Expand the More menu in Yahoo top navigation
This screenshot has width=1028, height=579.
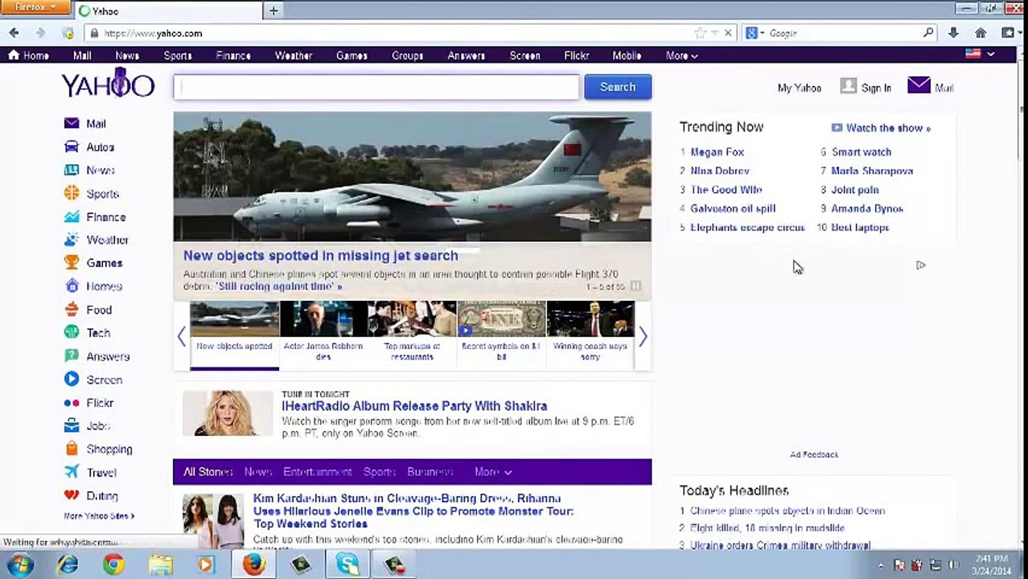[681, 55]
